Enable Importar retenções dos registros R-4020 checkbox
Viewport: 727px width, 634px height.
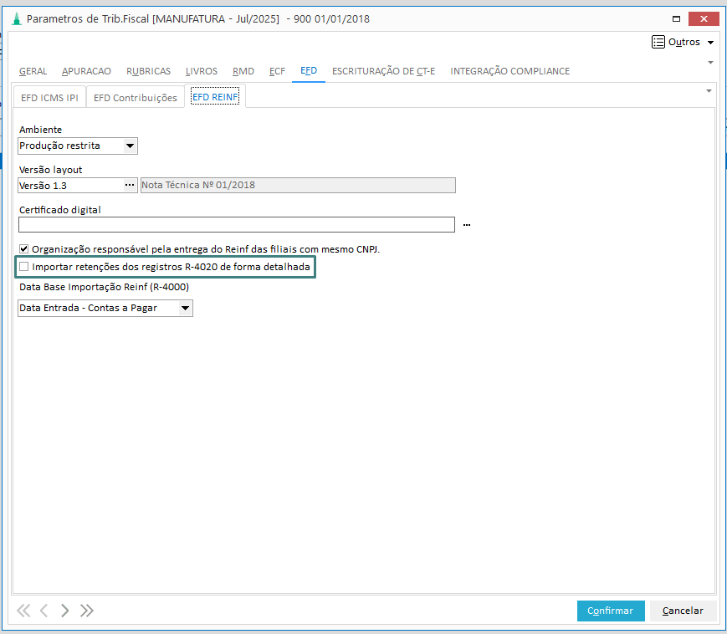[23, 267]
